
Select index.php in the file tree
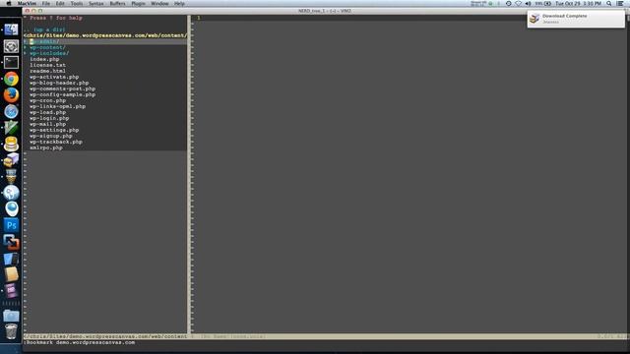pyautogui.click(x=44, y=59)
